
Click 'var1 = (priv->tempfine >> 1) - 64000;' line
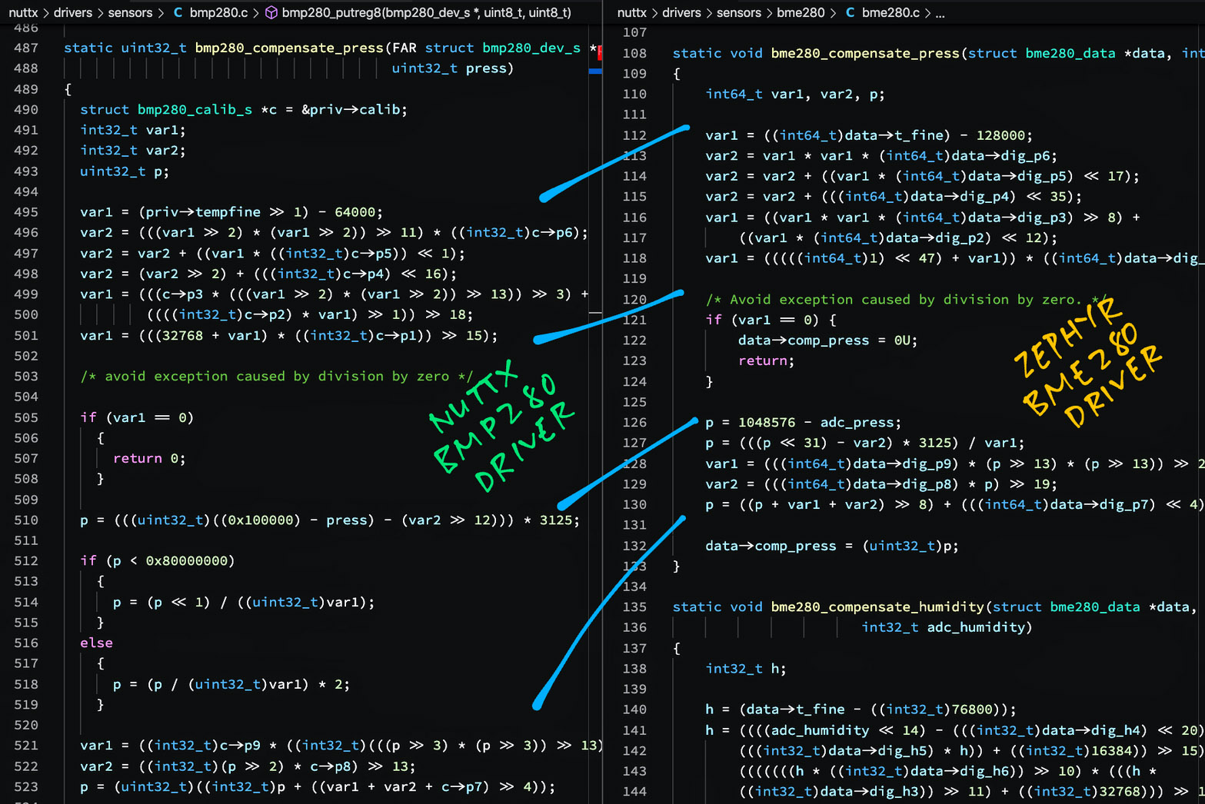tap(231, 212)
